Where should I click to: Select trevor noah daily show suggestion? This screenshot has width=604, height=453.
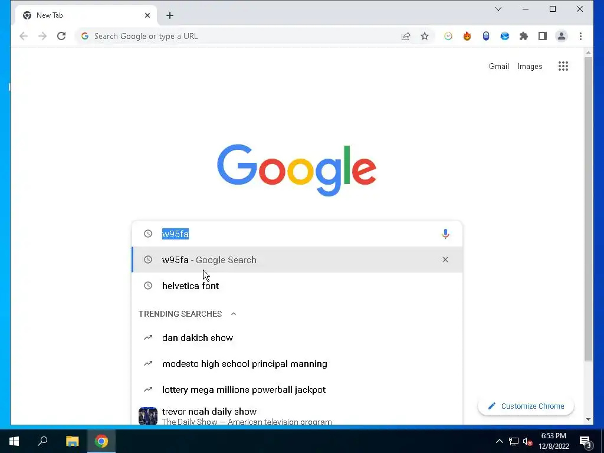click(x=297, y=415)
